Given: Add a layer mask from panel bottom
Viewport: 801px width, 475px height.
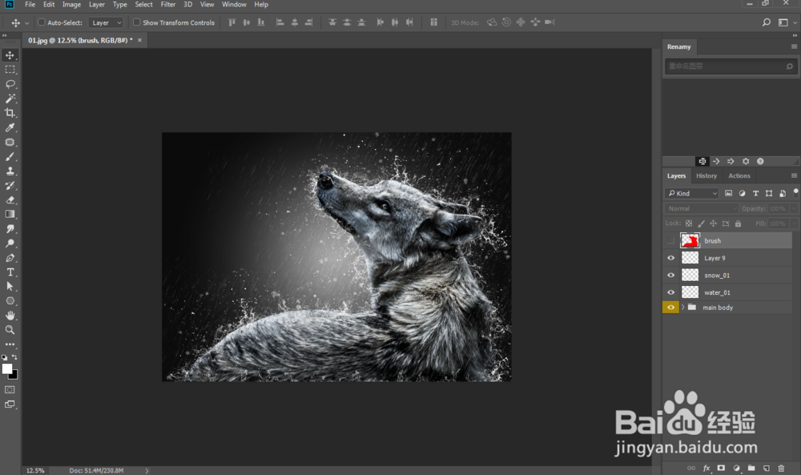Looking at the screenshot, I should pos(721,468).
